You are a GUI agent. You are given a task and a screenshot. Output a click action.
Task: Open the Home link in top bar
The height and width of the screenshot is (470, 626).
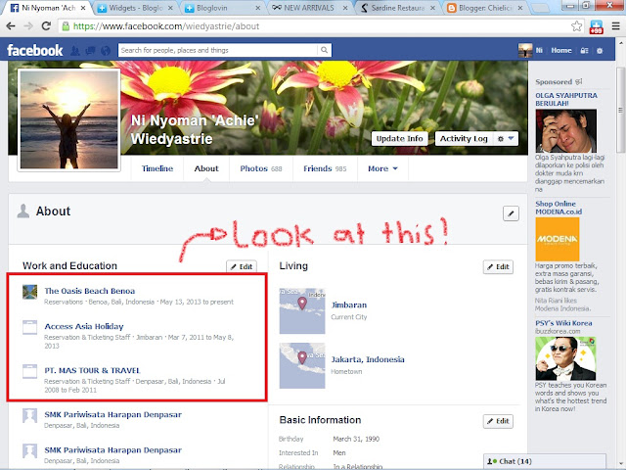coord(561,50)
